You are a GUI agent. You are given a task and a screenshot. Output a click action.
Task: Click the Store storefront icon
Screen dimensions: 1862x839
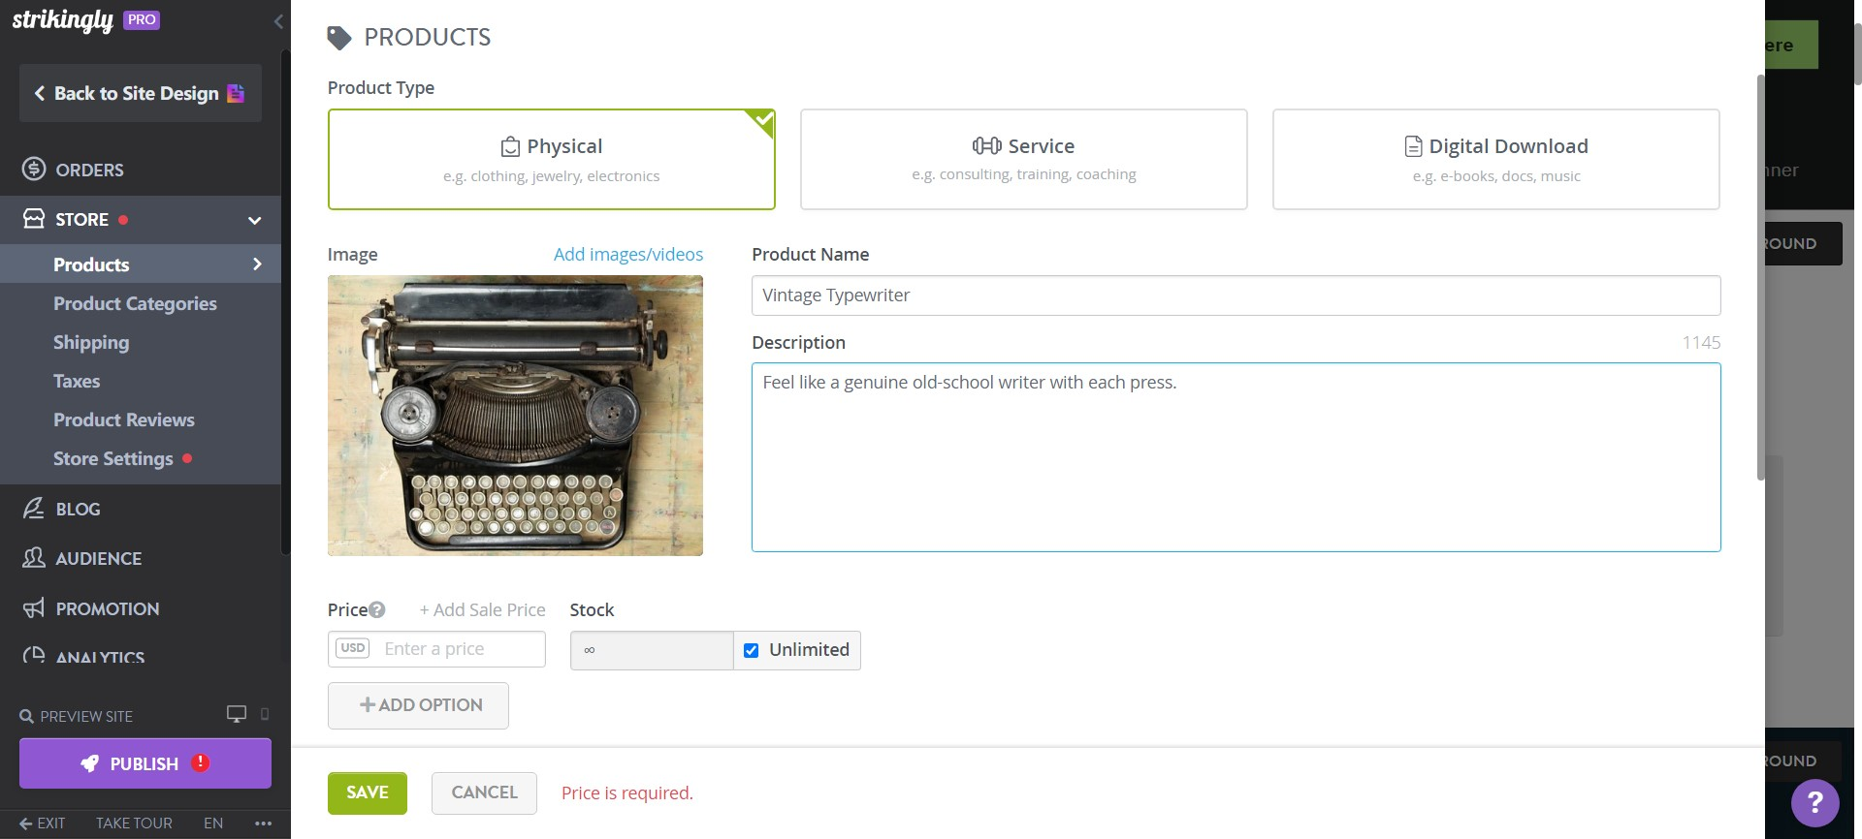(x=32, y=219)
